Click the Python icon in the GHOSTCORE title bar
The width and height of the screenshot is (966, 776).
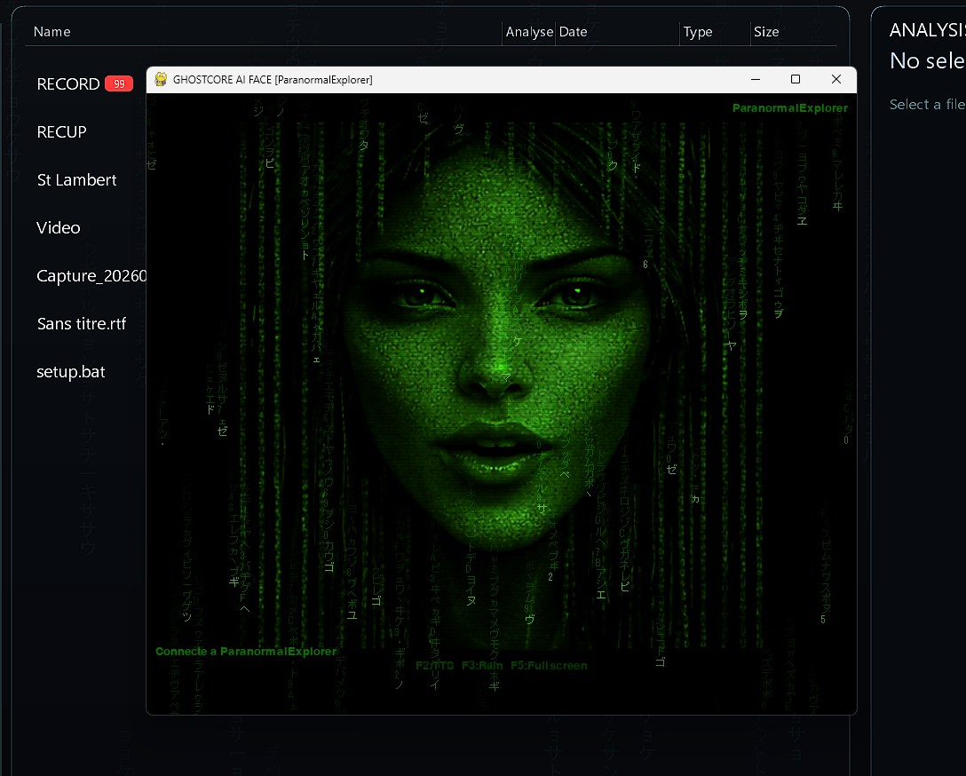pyautogui.click(x=160, y=79)
